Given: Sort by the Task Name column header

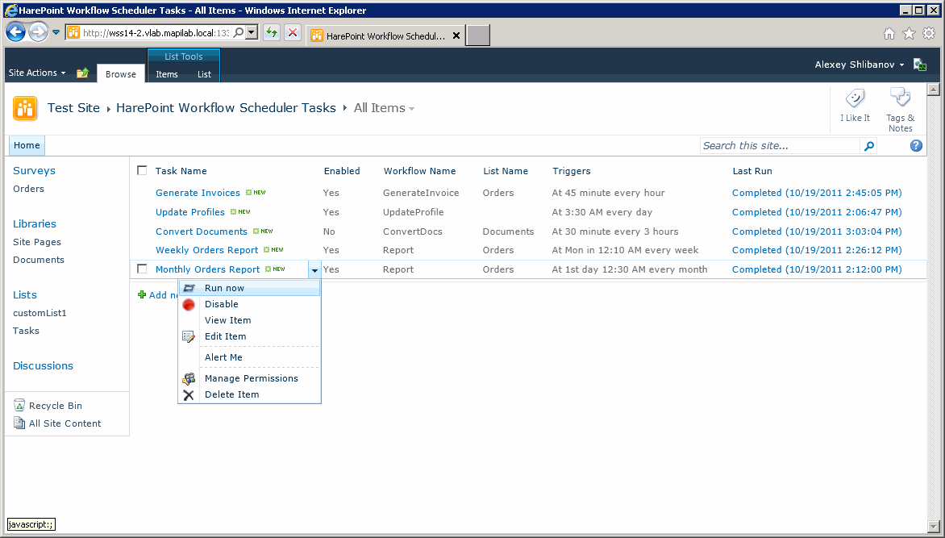Looking at the screenshot, I should 181,171.
